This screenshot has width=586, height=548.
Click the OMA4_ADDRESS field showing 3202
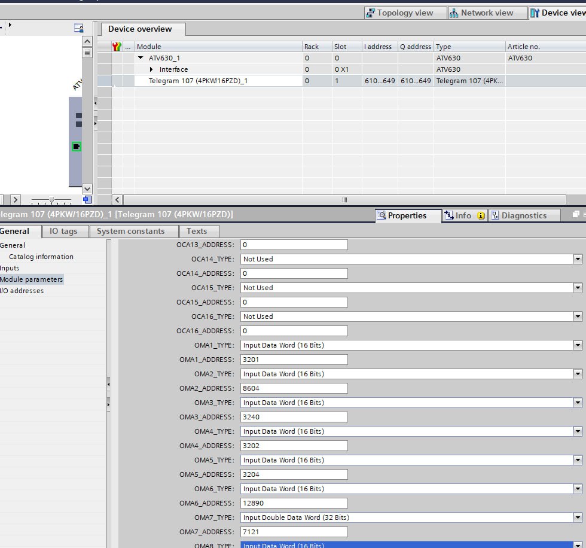point(294,446)
